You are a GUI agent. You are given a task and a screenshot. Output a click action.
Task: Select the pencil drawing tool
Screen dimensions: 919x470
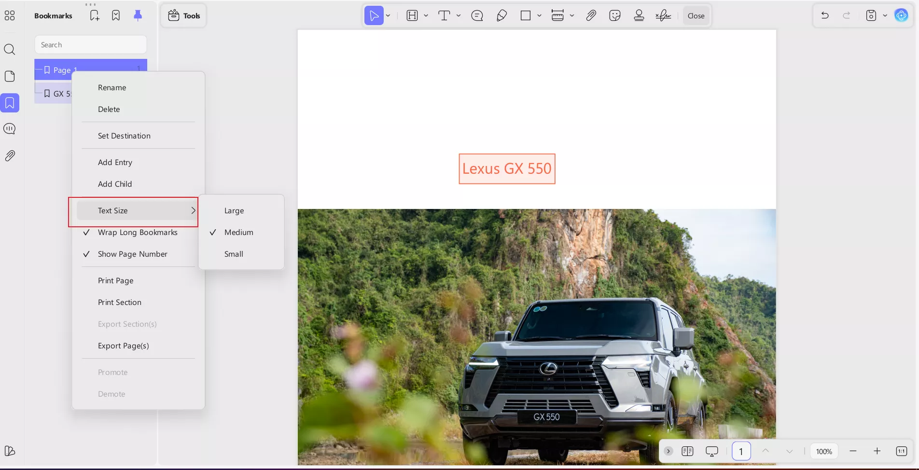click(x=501, y=15)
